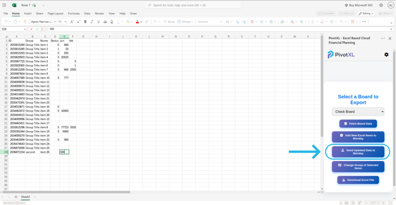
Task: Click Fetch Board Data button
Action: tap(358, 124)
